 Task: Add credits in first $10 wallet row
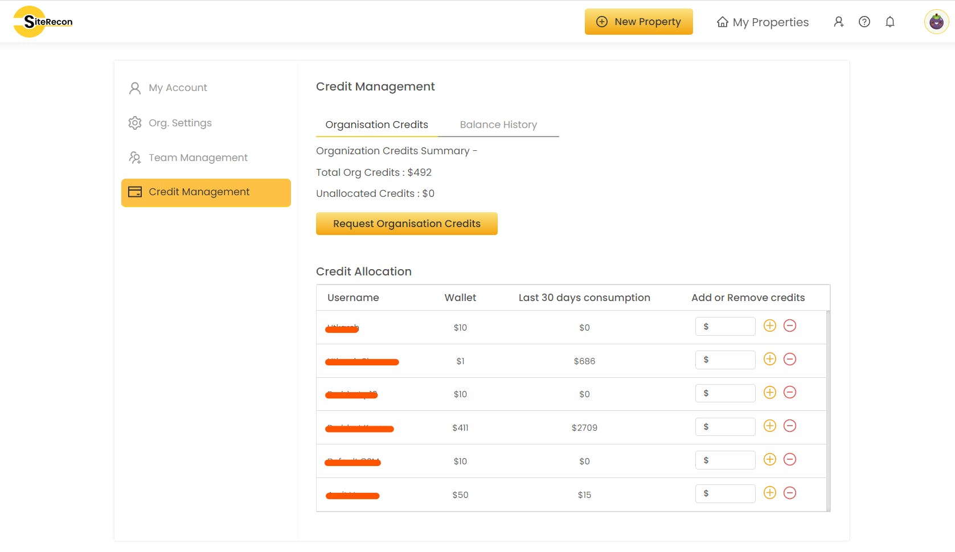(x=769, y=326)
